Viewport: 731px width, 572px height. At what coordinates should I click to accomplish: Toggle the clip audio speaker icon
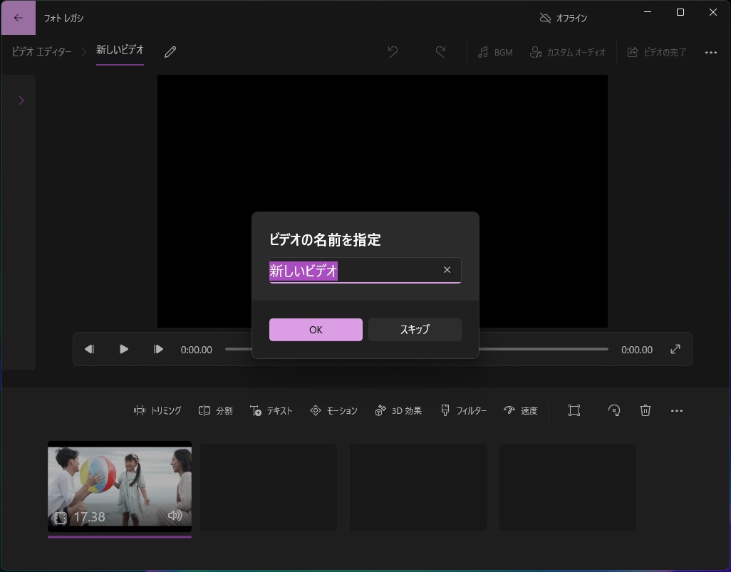tap(175, 516)
